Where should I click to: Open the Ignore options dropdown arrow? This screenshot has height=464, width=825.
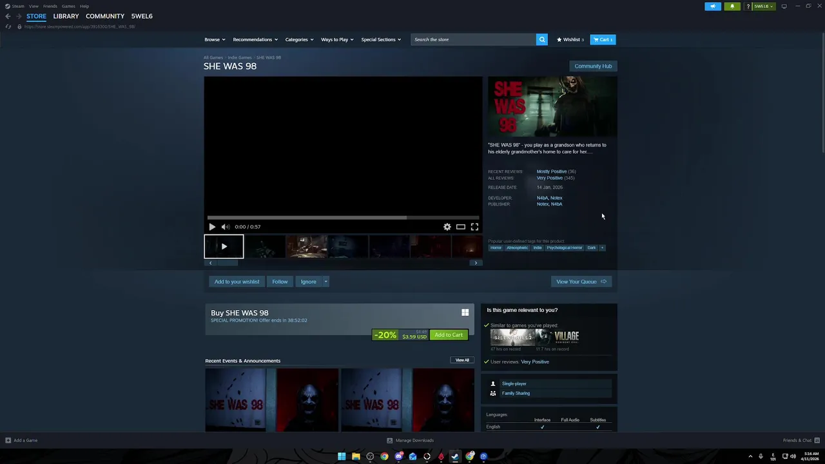click(x=325, y=282)
